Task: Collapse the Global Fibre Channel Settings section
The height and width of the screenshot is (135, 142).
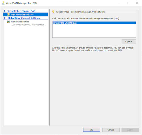Action: 5,18
